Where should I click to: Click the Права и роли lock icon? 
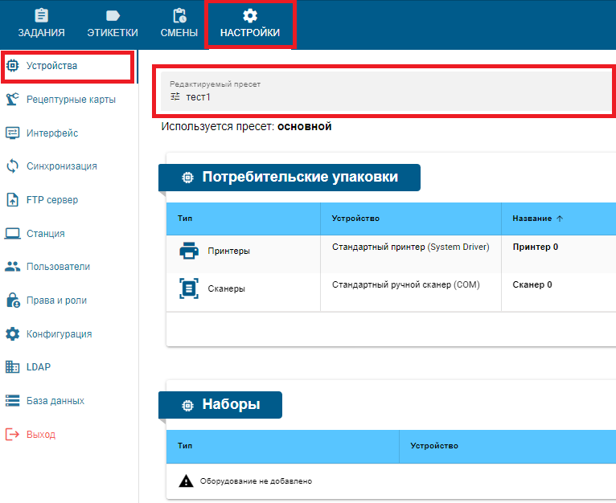pyautogui.click(x=13, y=301)
